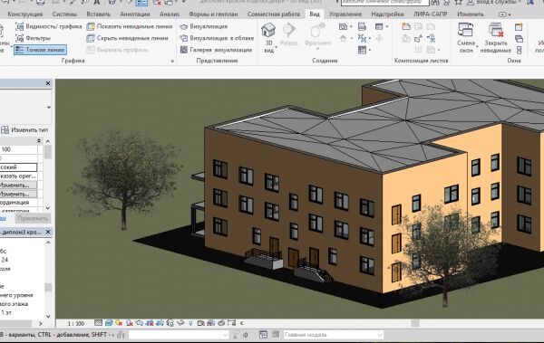Open the type selector dropdown arrow in properties
Viewport: 544px width, 343px height.
click(x=49, y=108)
